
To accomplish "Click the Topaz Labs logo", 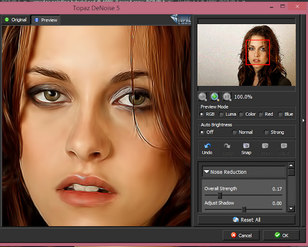I will [x=180, y=19].
